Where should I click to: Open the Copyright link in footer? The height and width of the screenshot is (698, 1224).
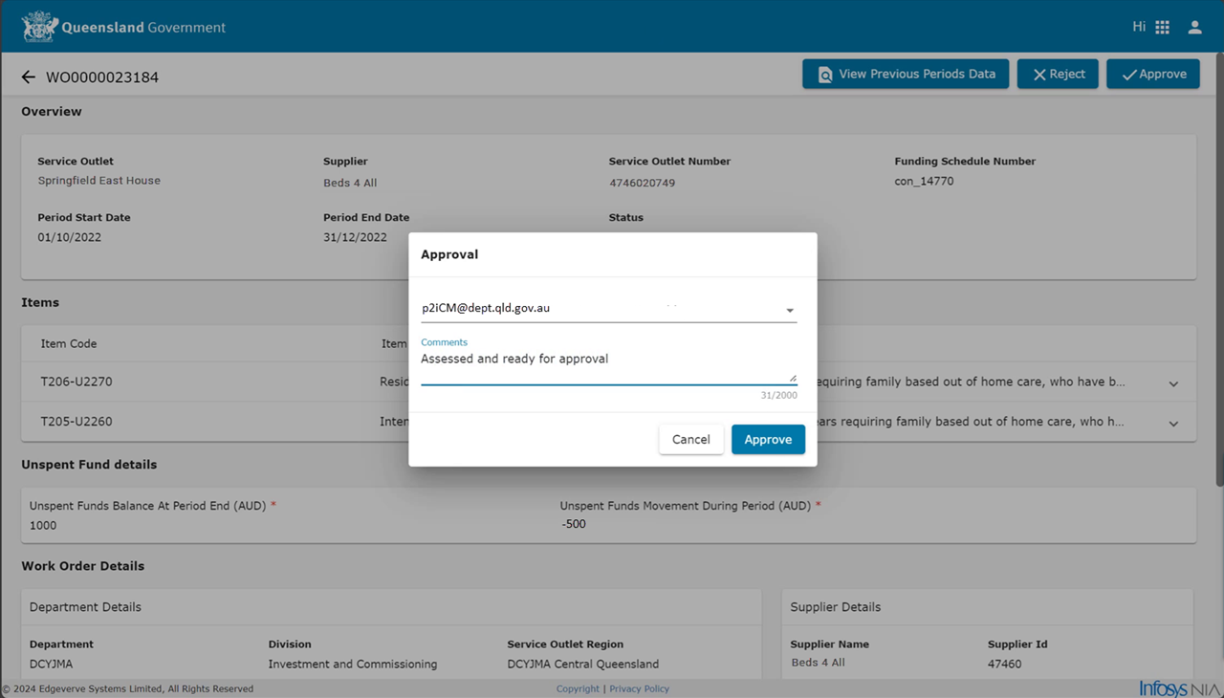coord(578,688)
